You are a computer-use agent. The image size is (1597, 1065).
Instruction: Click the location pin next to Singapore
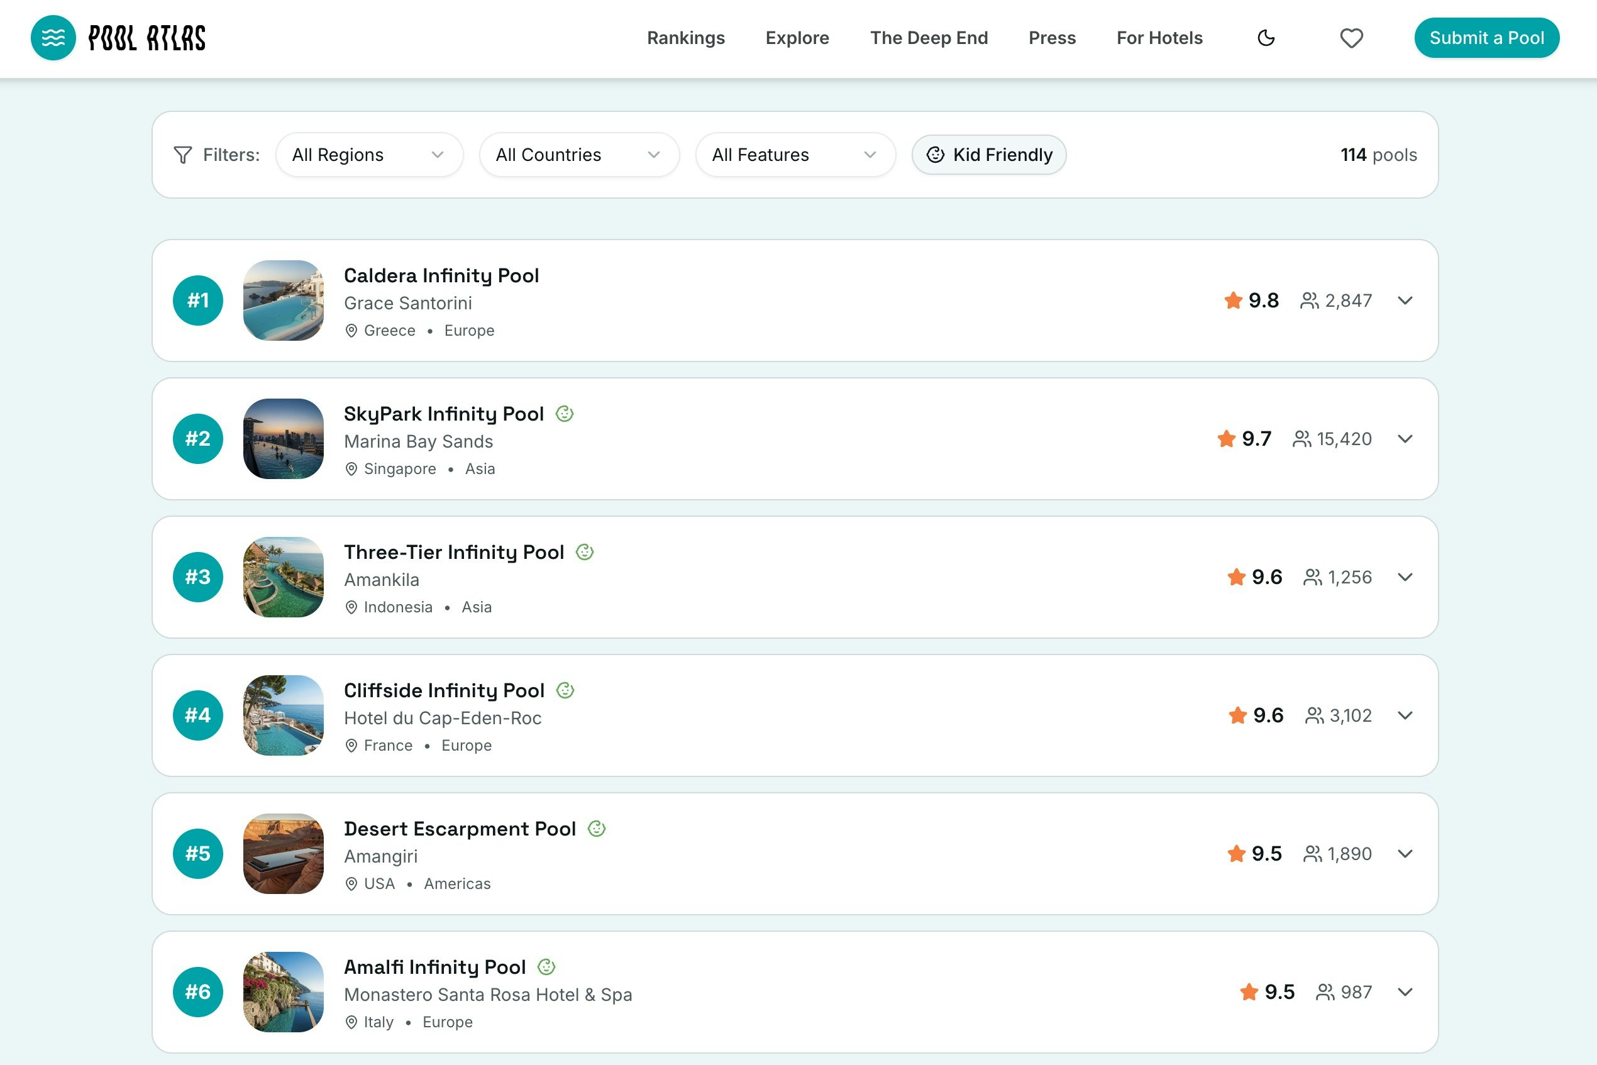click(351, 470)
